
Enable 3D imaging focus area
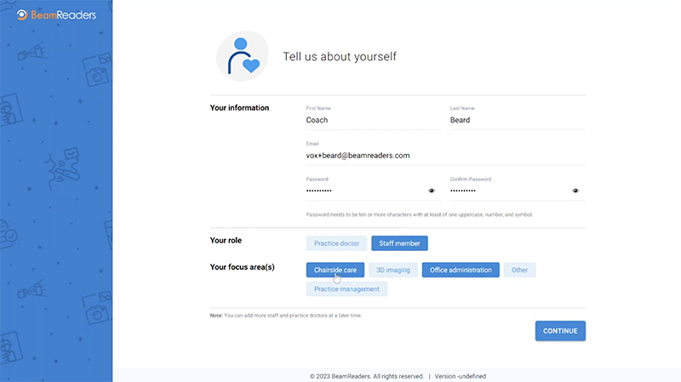[x=393, y=270]
